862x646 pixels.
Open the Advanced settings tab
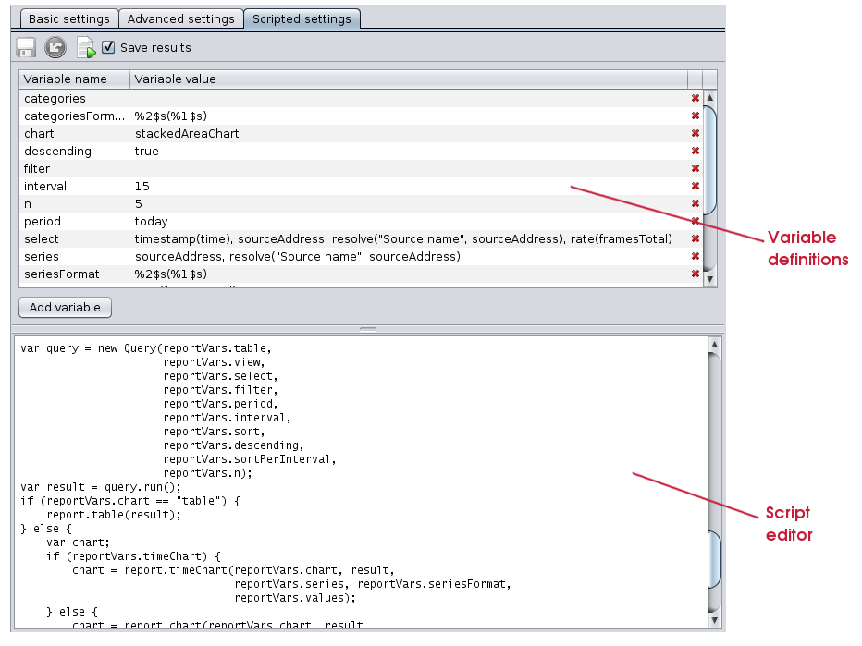tap(180, 18)
